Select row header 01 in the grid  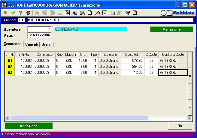(x=10, y=61)
